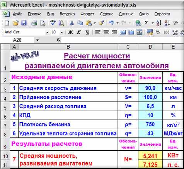This screenshot has width=184, height=169.
Task: Run the ABC spelling check icon
Action: click(x=53, y=23)
